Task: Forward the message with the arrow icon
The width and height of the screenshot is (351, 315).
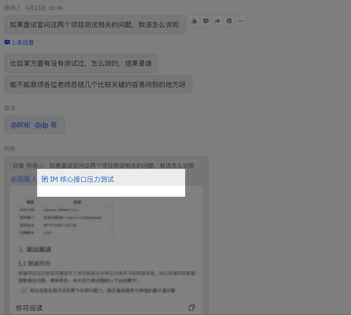Action: 217,21
